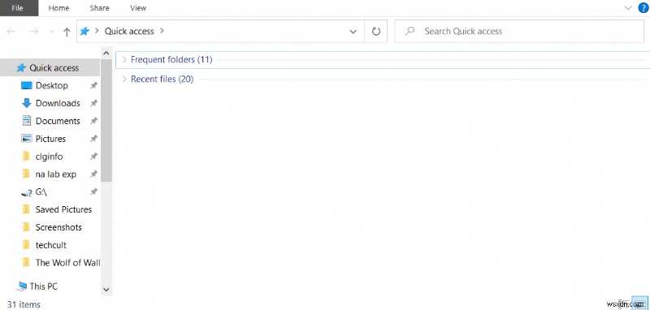Go forward with the right arrow
Viewport: 650px width, 310px height.
33,32
